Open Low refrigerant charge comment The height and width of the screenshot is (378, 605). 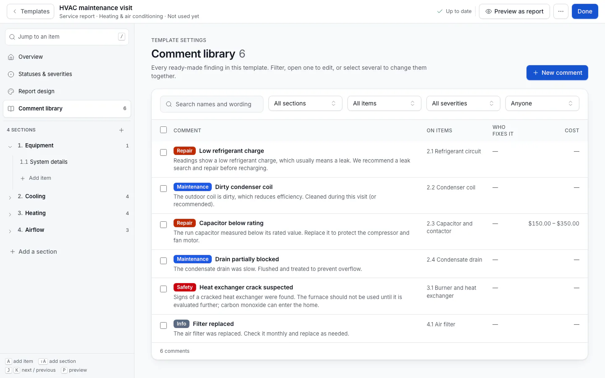pos(231,151)
